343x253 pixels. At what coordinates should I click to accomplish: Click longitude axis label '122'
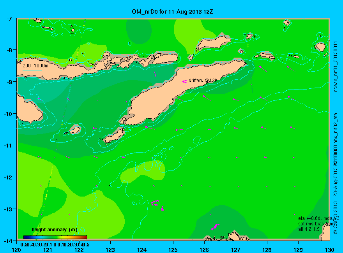click(x=79, y=250)
